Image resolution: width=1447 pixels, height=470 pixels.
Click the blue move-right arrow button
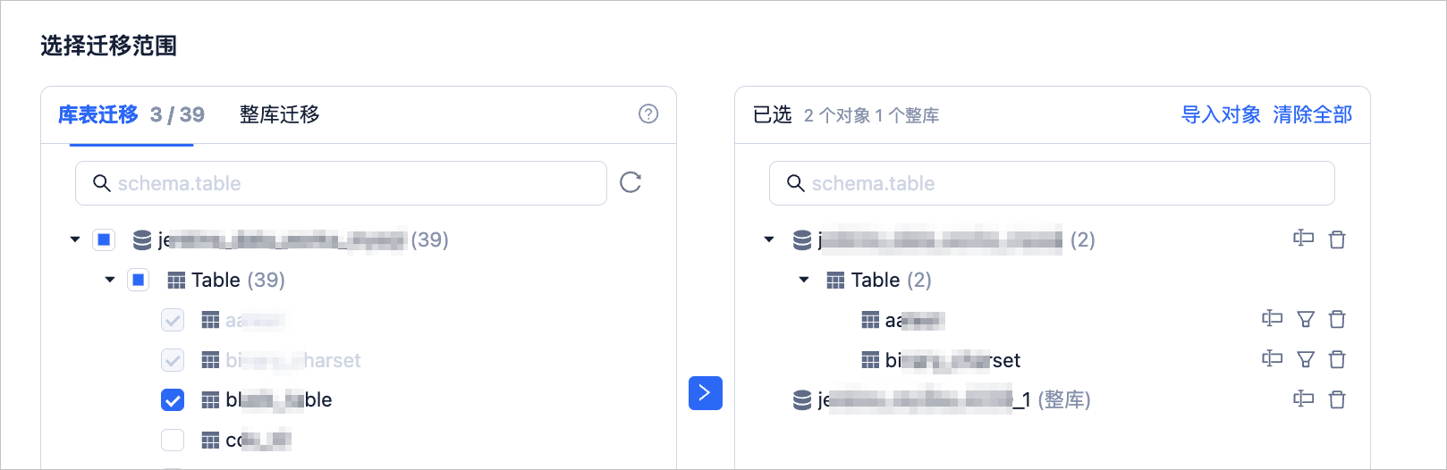(x=706, y=393)
